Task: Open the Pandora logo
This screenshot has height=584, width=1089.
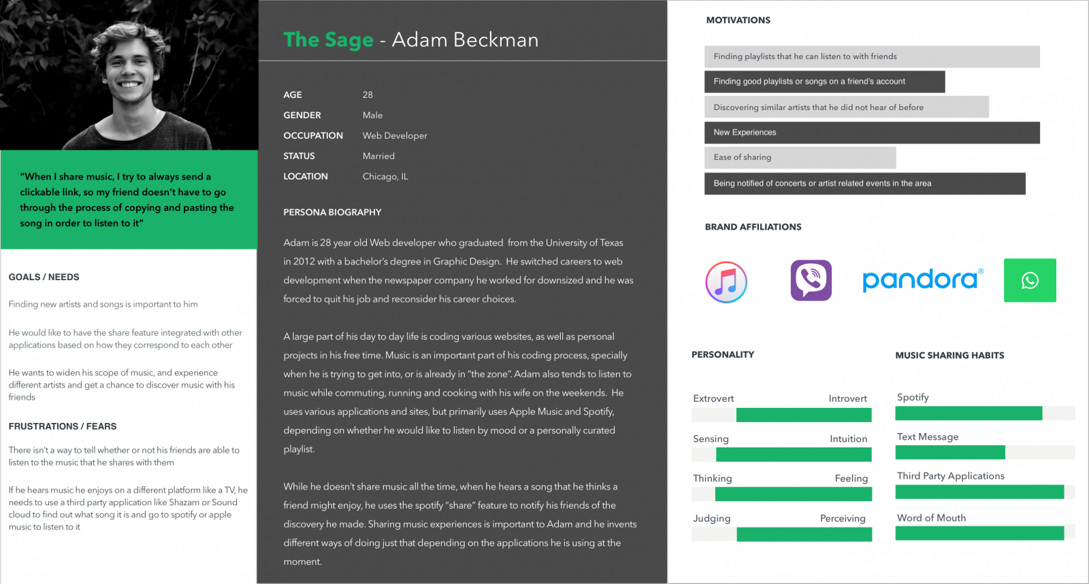Action: [922, 279]
